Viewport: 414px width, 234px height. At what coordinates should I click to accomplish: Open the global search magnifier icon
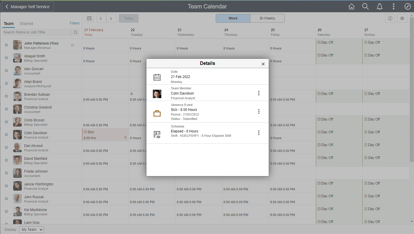pyautogui.click(x=365, y=6)
